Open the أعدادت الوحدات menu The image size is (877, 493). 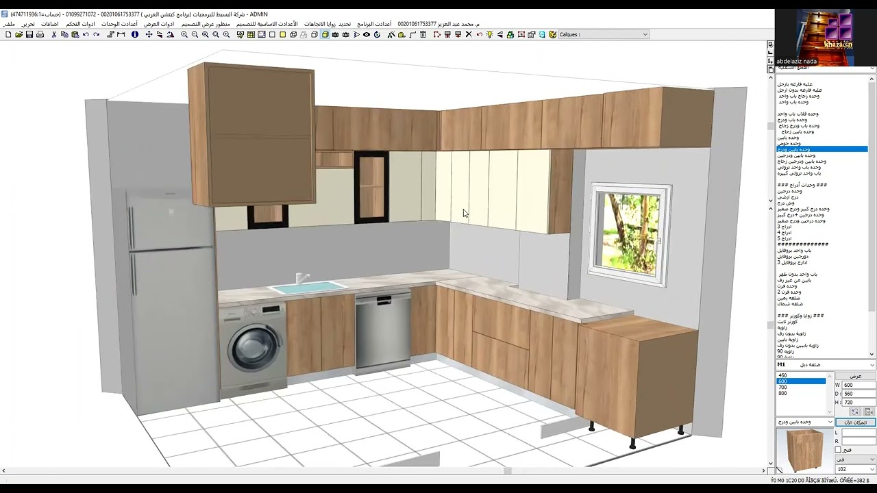coord(120,24)
